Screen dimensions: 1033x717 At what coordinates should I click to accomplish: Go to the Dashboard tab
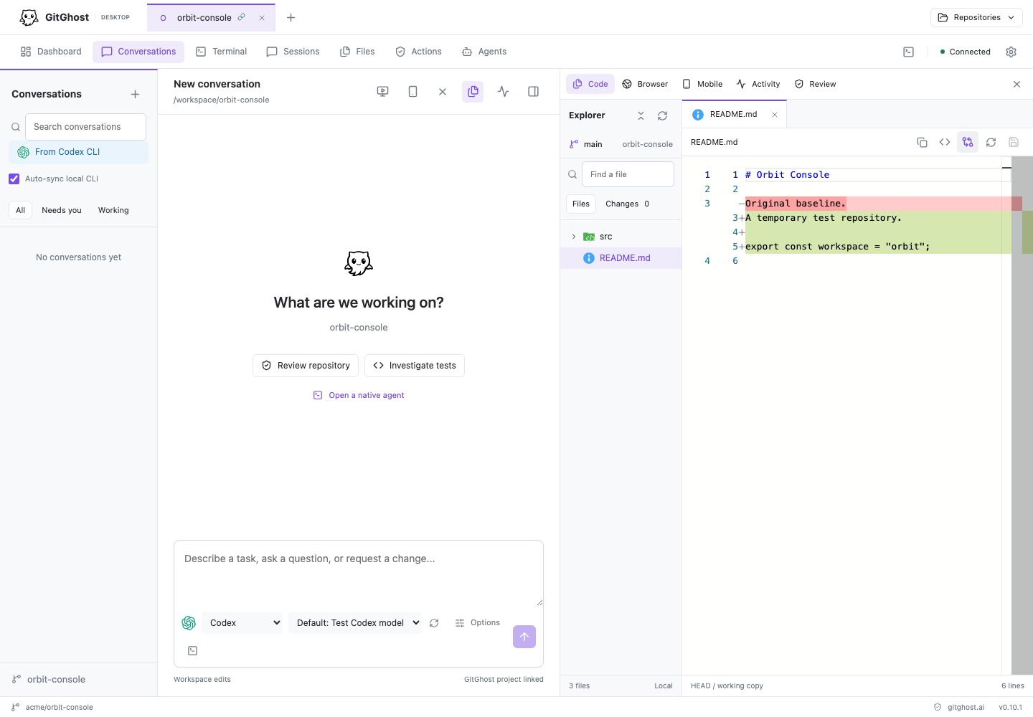click(x=51, y=52)
